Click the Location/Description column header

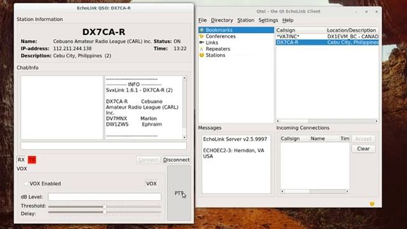[x=352, y=30]
